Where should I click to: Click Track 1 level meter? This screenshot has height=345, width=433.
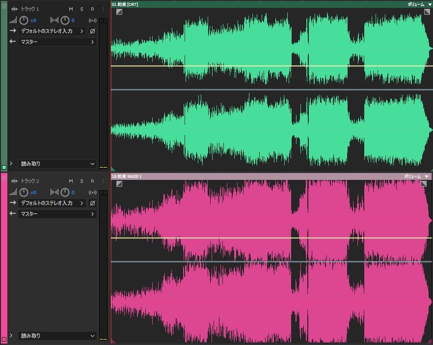[x=103, y=93]
